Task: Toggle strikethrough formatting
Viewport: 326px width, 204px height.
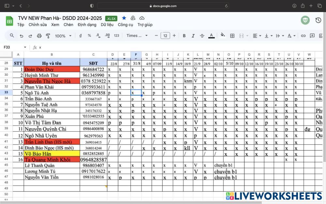Action: (202, 36)
